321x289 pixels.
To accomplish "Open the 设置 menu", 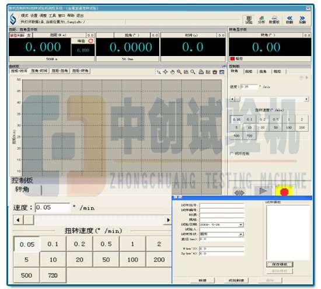I will pos(34,16).
